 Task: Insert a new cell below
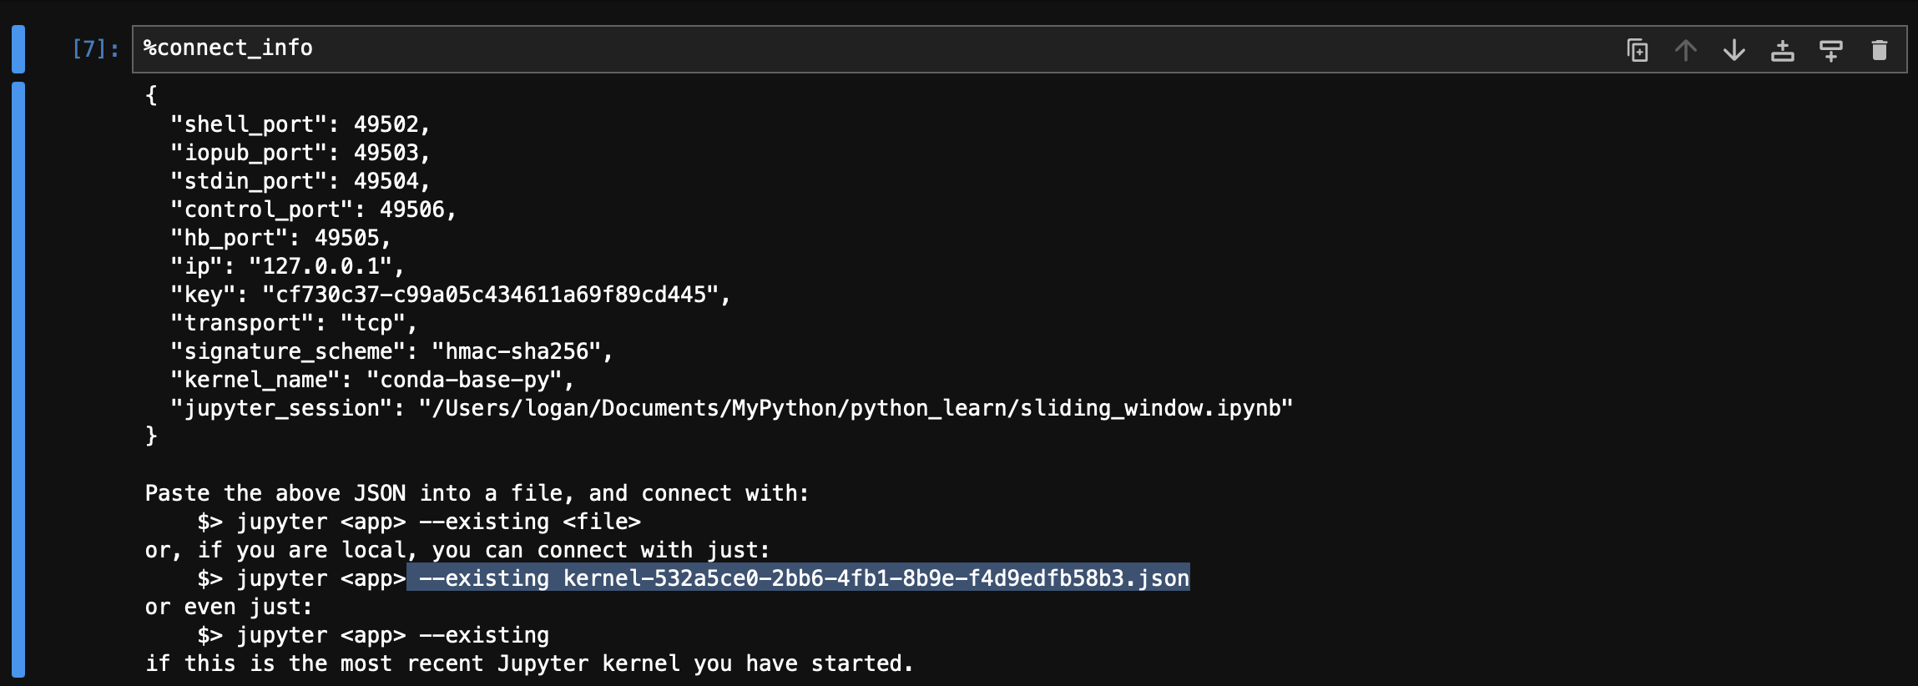tap(1830, 49)
